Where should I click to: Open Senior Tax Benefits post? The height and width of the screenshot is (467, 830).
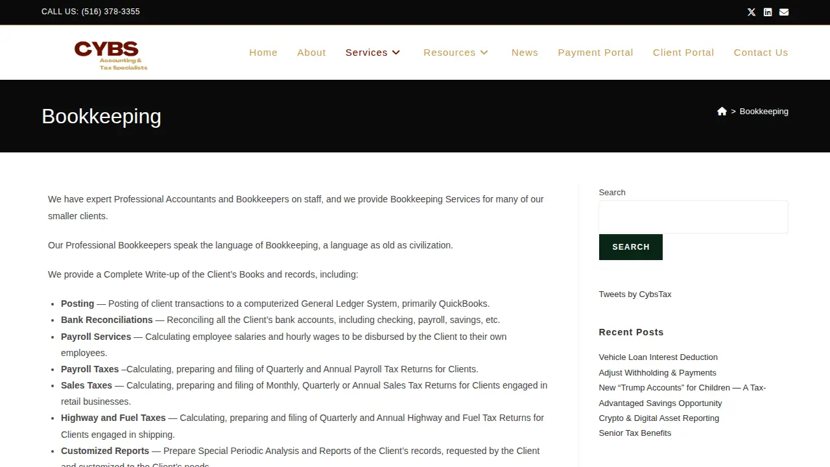(x=635, y=433)
